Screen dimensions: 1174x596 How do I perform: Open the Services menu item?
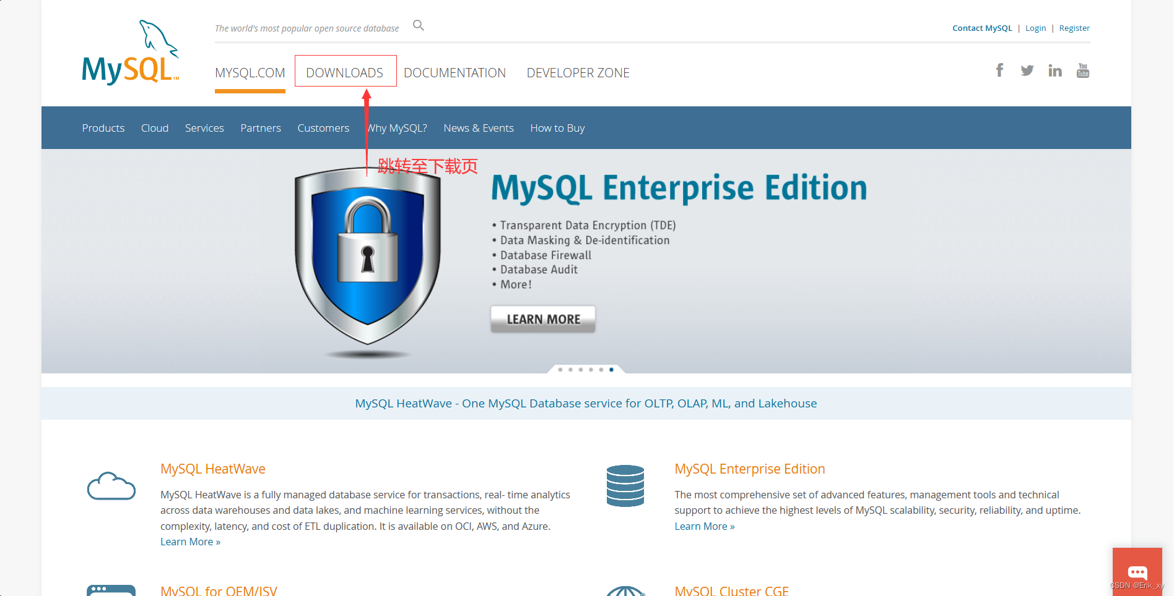pyautogui.click(x=204, y=128)
